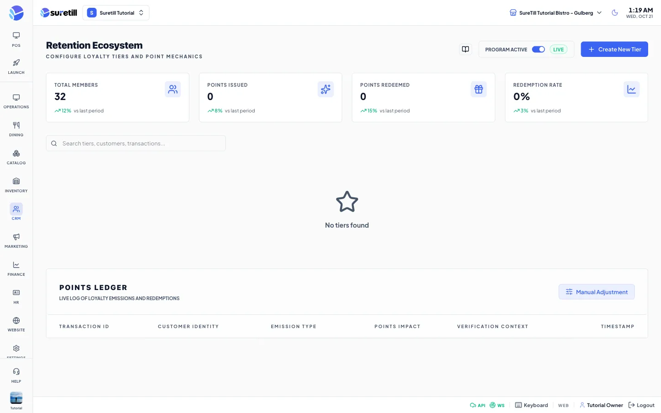Open the Suretill Tutorial workspace switcher
The width and height of the screenshot is (661, 413).
(116, 13)
